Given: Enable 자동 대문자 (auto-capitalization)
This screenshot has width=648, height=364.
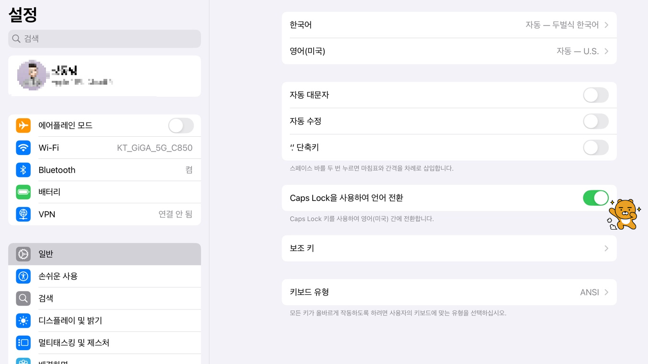Looking at the screenshot, I should pyautogui.click(x=595, y=95).
